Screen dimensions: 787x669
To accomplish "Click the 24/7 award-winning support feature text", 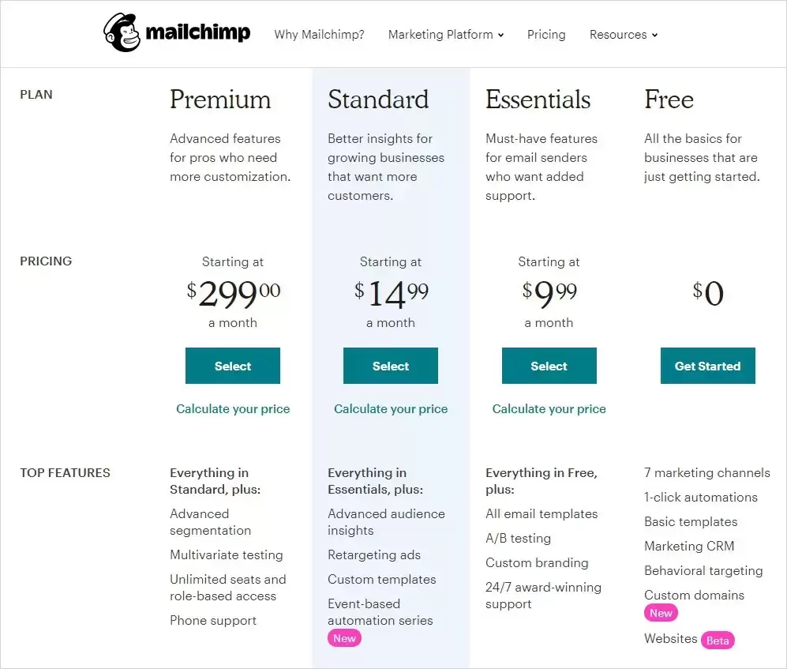I will (542, 595).
